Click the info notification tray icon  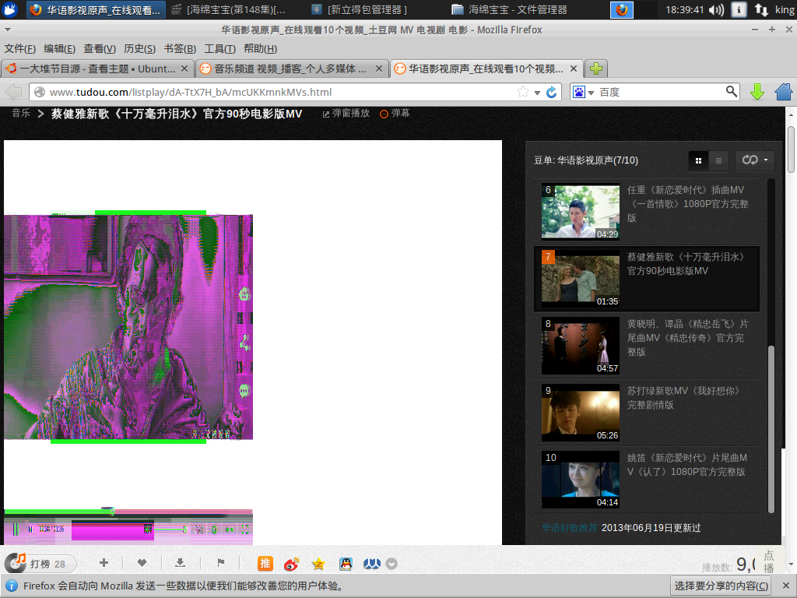(x=739, y=9)
